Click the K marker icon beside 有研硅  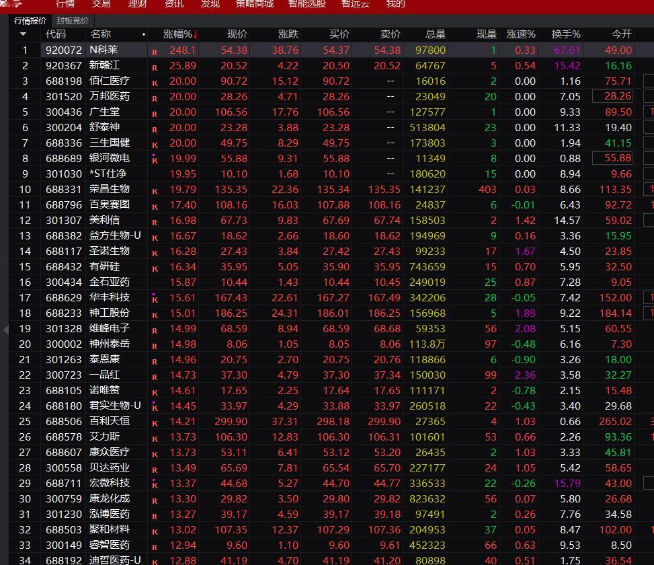tap(155, 269)
